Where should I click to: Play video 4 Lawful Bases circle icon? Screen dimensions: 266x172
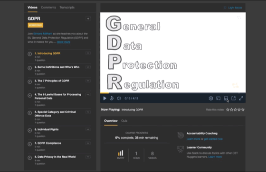(29, 96)
